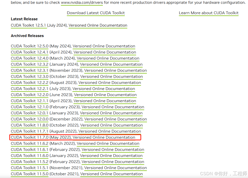Click the "(June 2023)," date text
The image size is (248, 178).
pyautogui.click(x=61, y=95)
